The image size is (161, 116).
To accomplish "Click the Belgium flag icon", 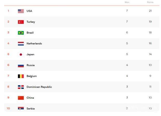I will pyautogui.click(x=21, y=76).
